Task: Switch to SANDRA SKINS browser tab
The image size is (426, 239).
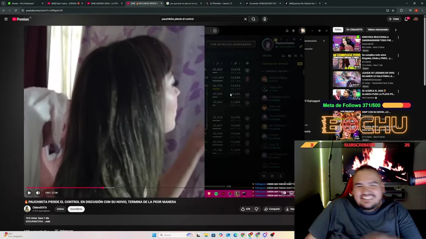Action: click(x=105, y=3)
